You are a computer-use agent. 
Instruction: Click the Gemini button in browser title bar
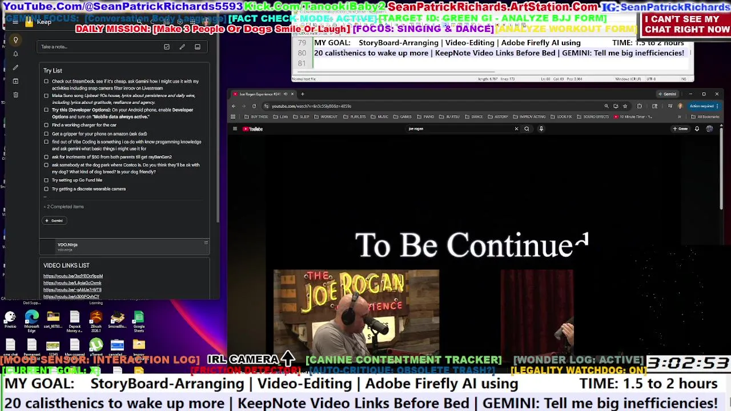(666, 94)
